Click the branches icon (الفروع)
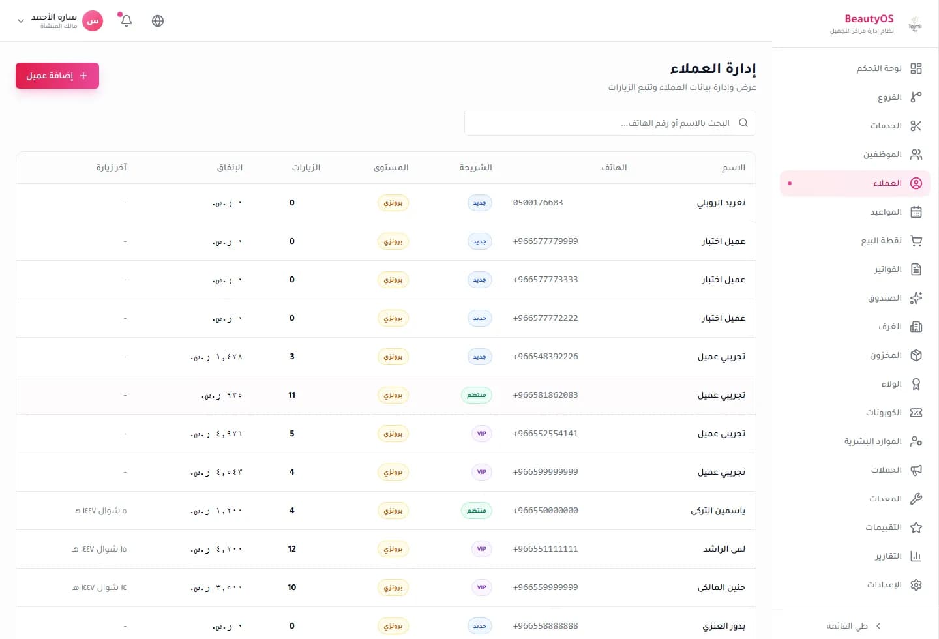 [916, 97]
